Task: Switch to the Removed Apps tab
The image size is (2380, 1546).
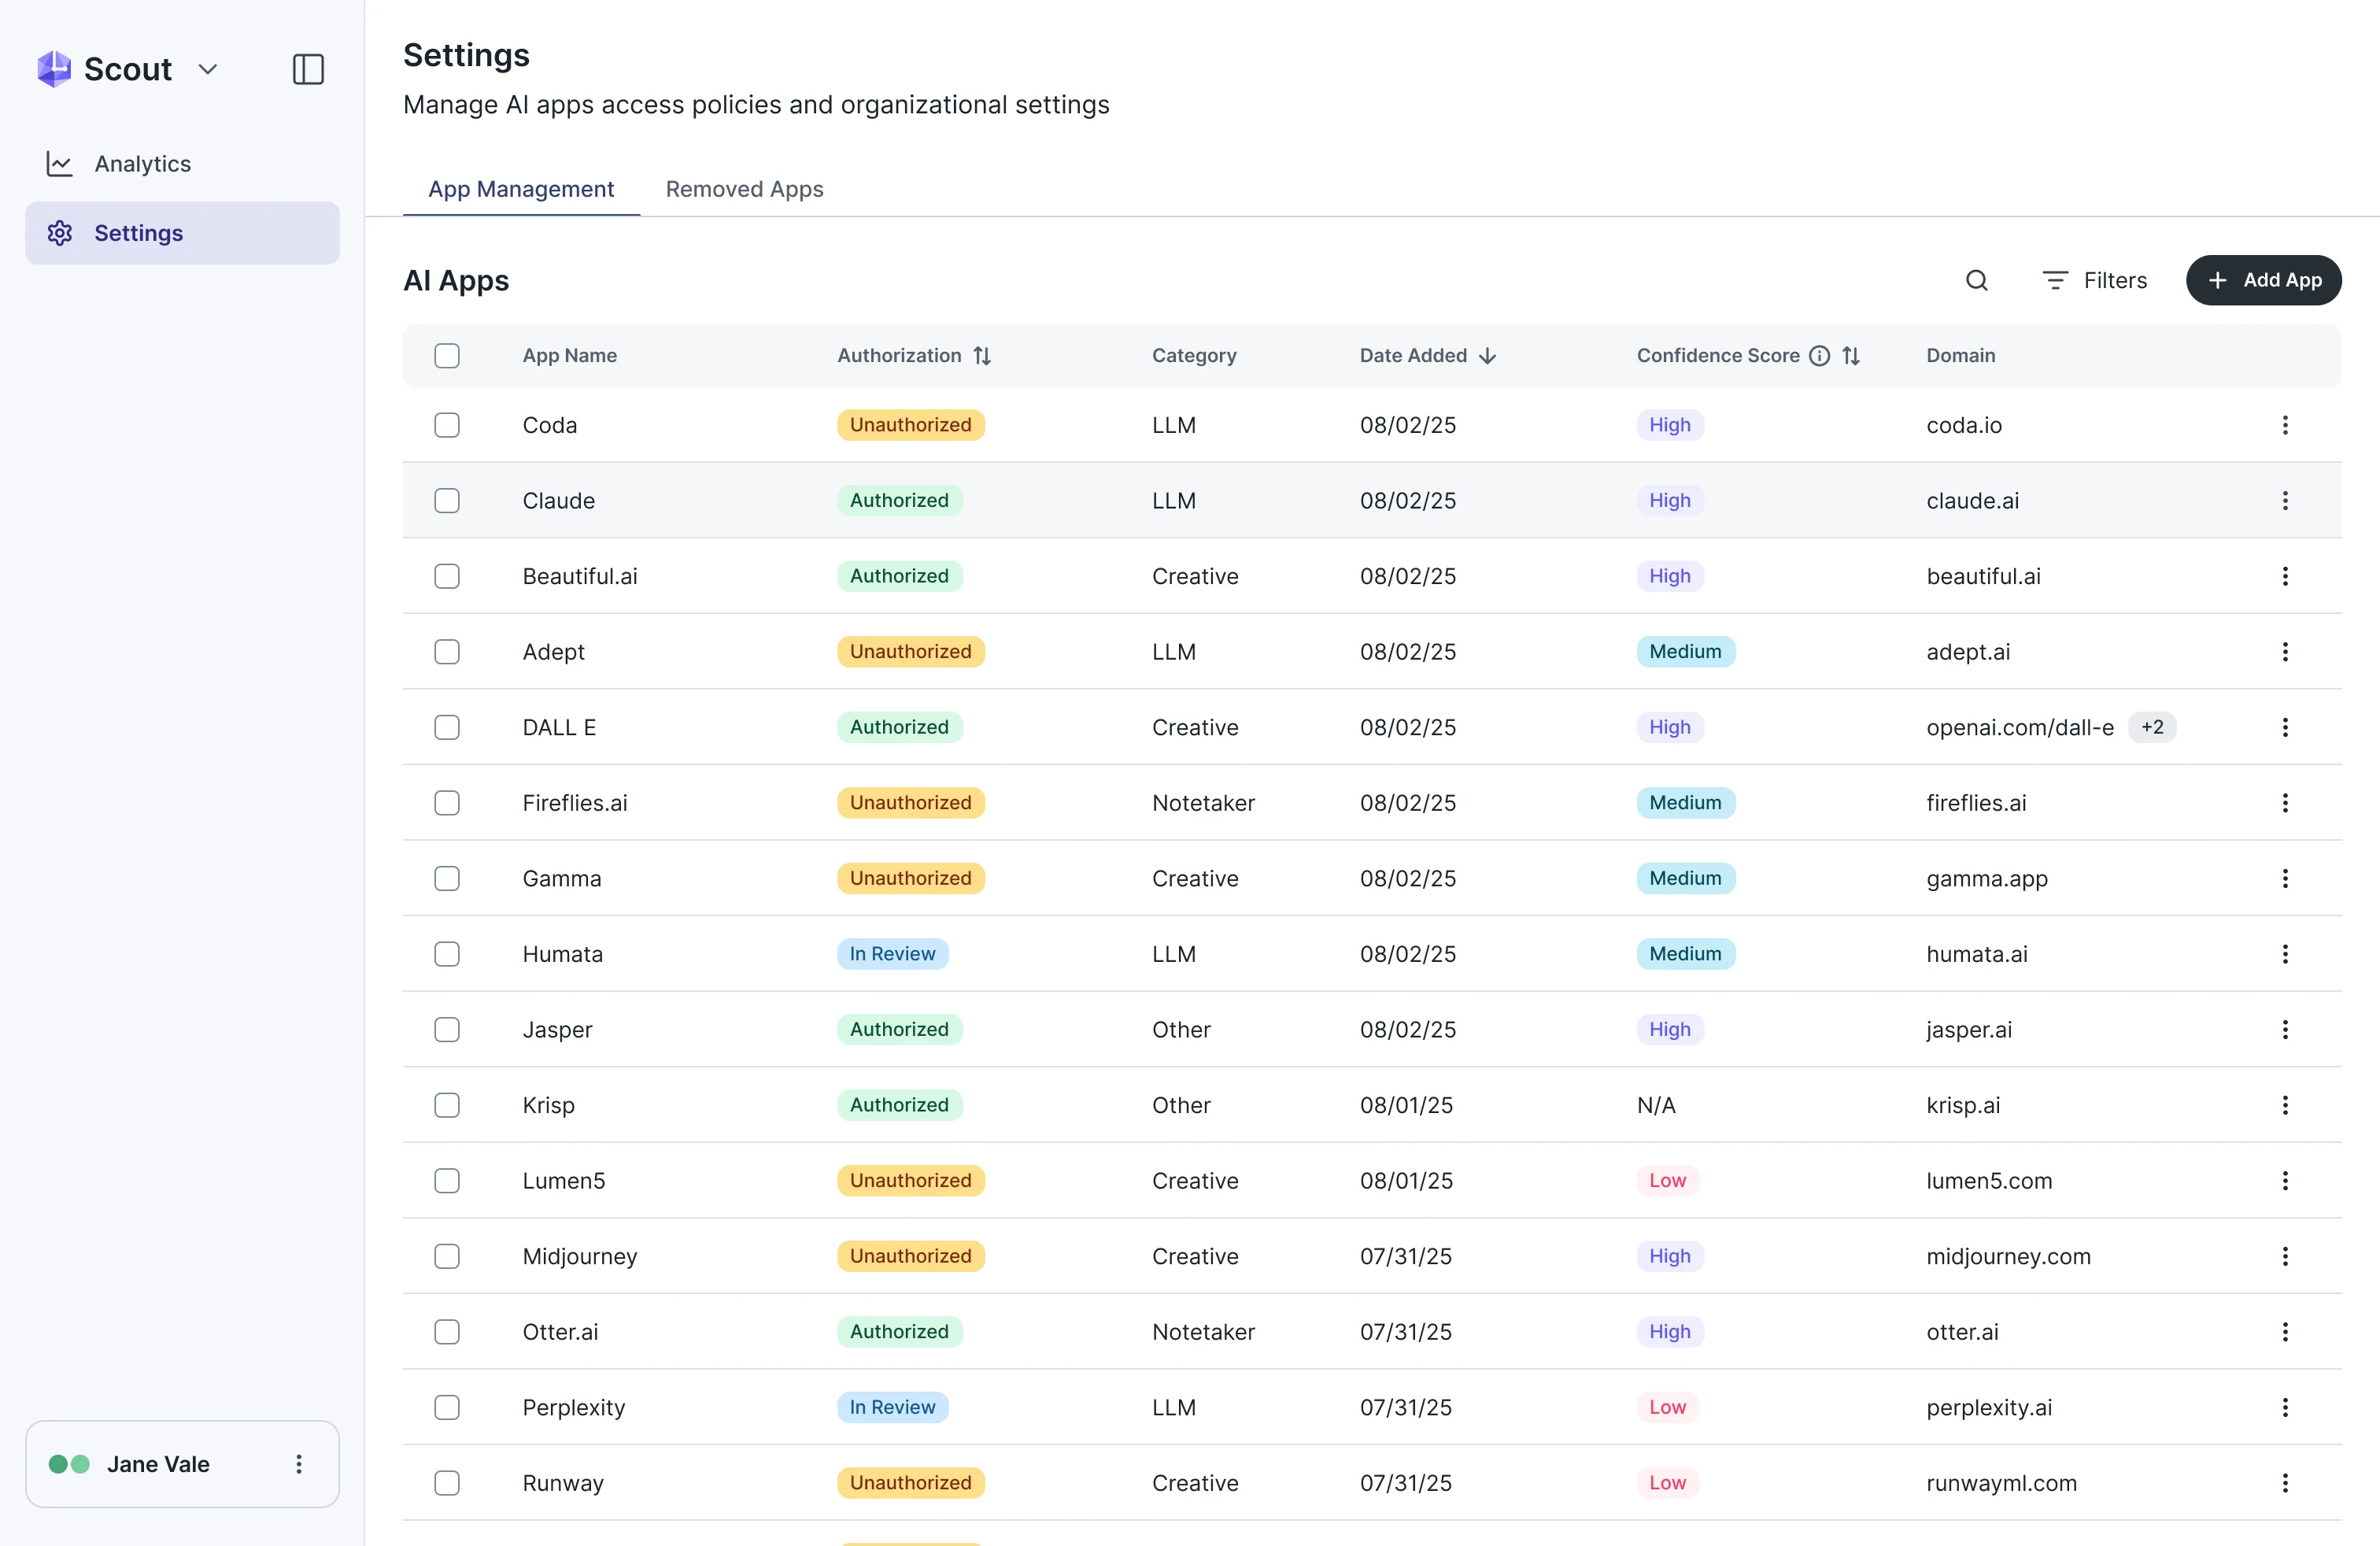Action: click(x=744, y=189)
